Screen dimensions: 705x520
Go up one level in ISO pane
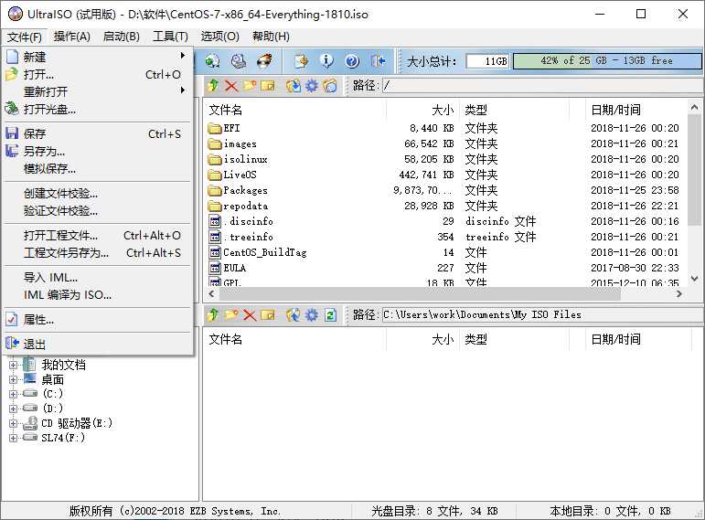click(213, 85)
